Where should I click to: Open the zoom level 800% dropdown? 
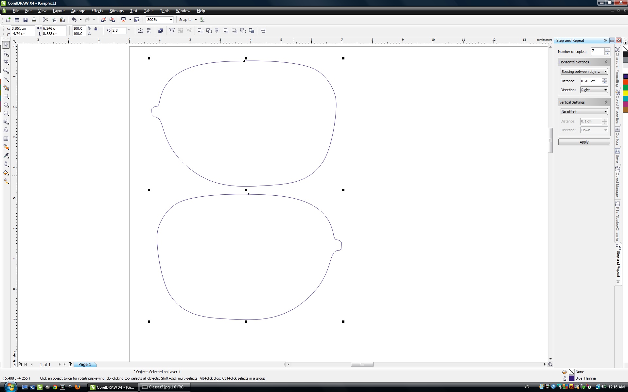click(x=171, y=20)
